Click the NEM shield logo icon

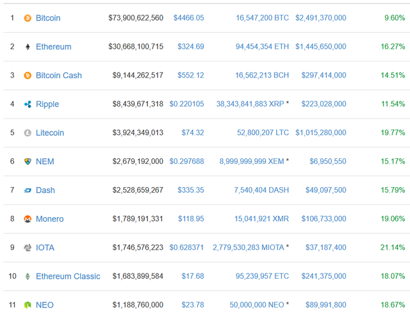pos(28,161)
